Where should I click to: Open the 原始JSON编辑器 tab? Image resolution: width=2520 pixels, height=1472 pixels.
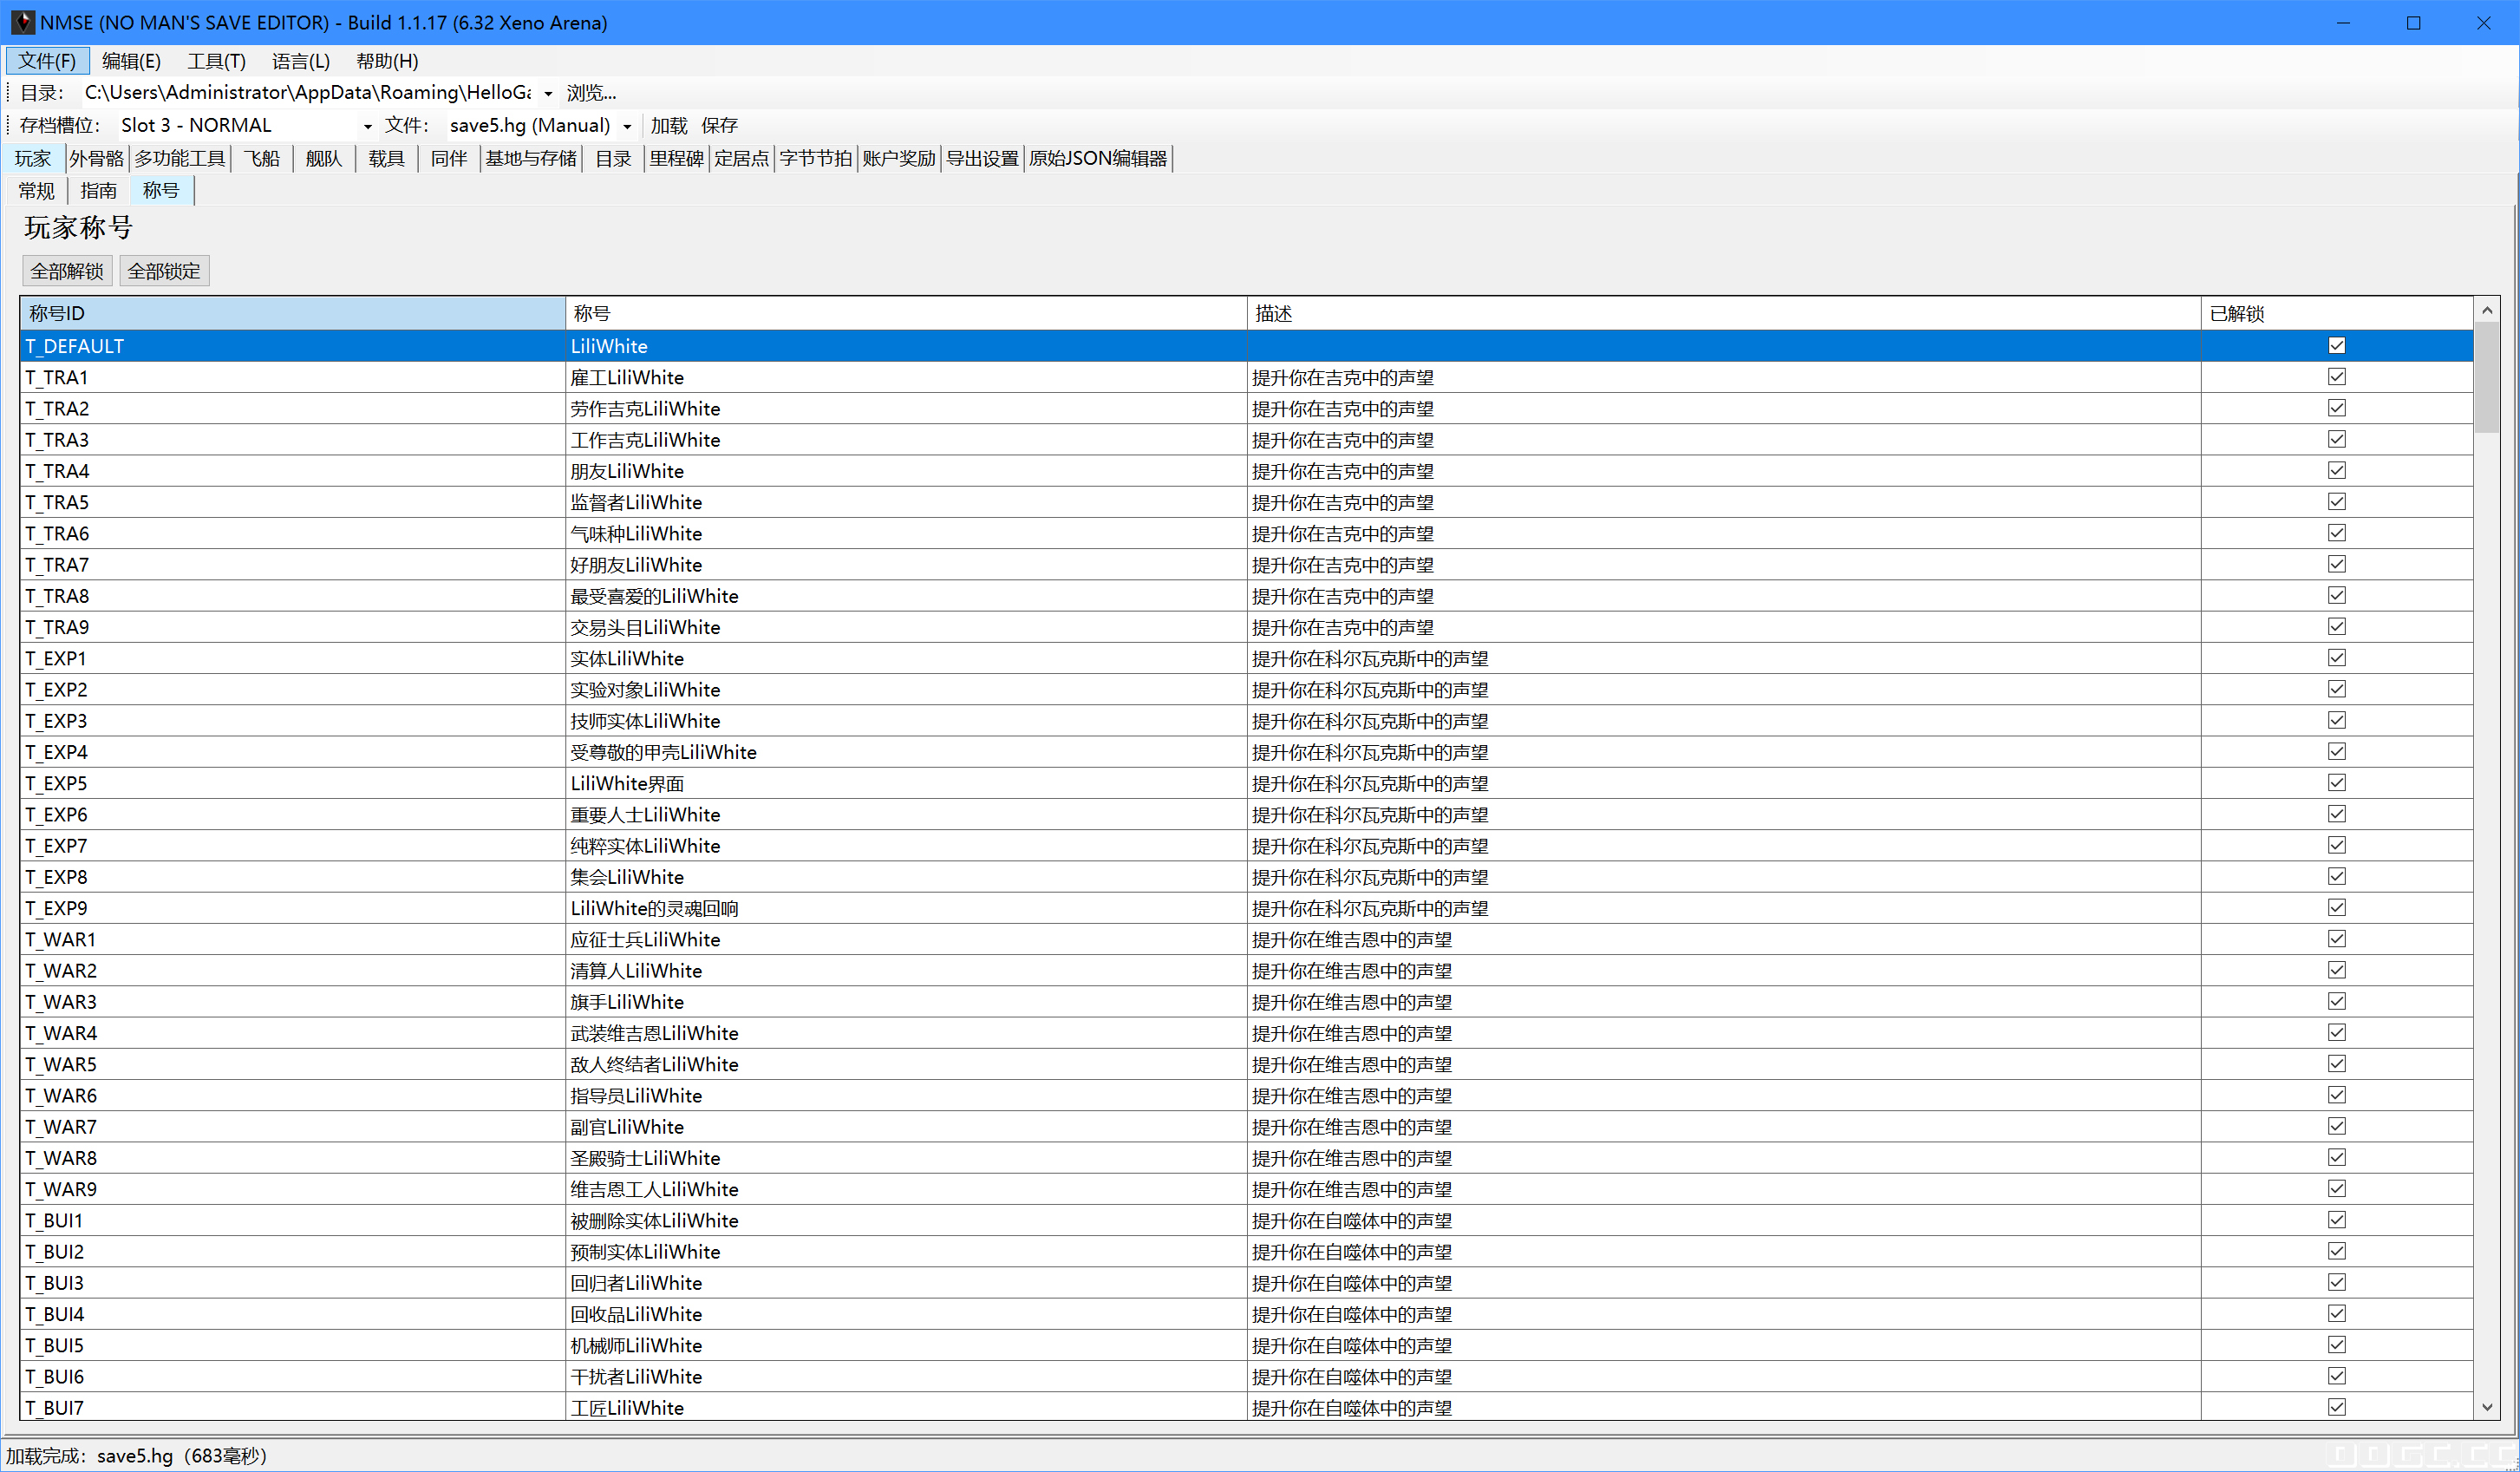click(1098, 158)
